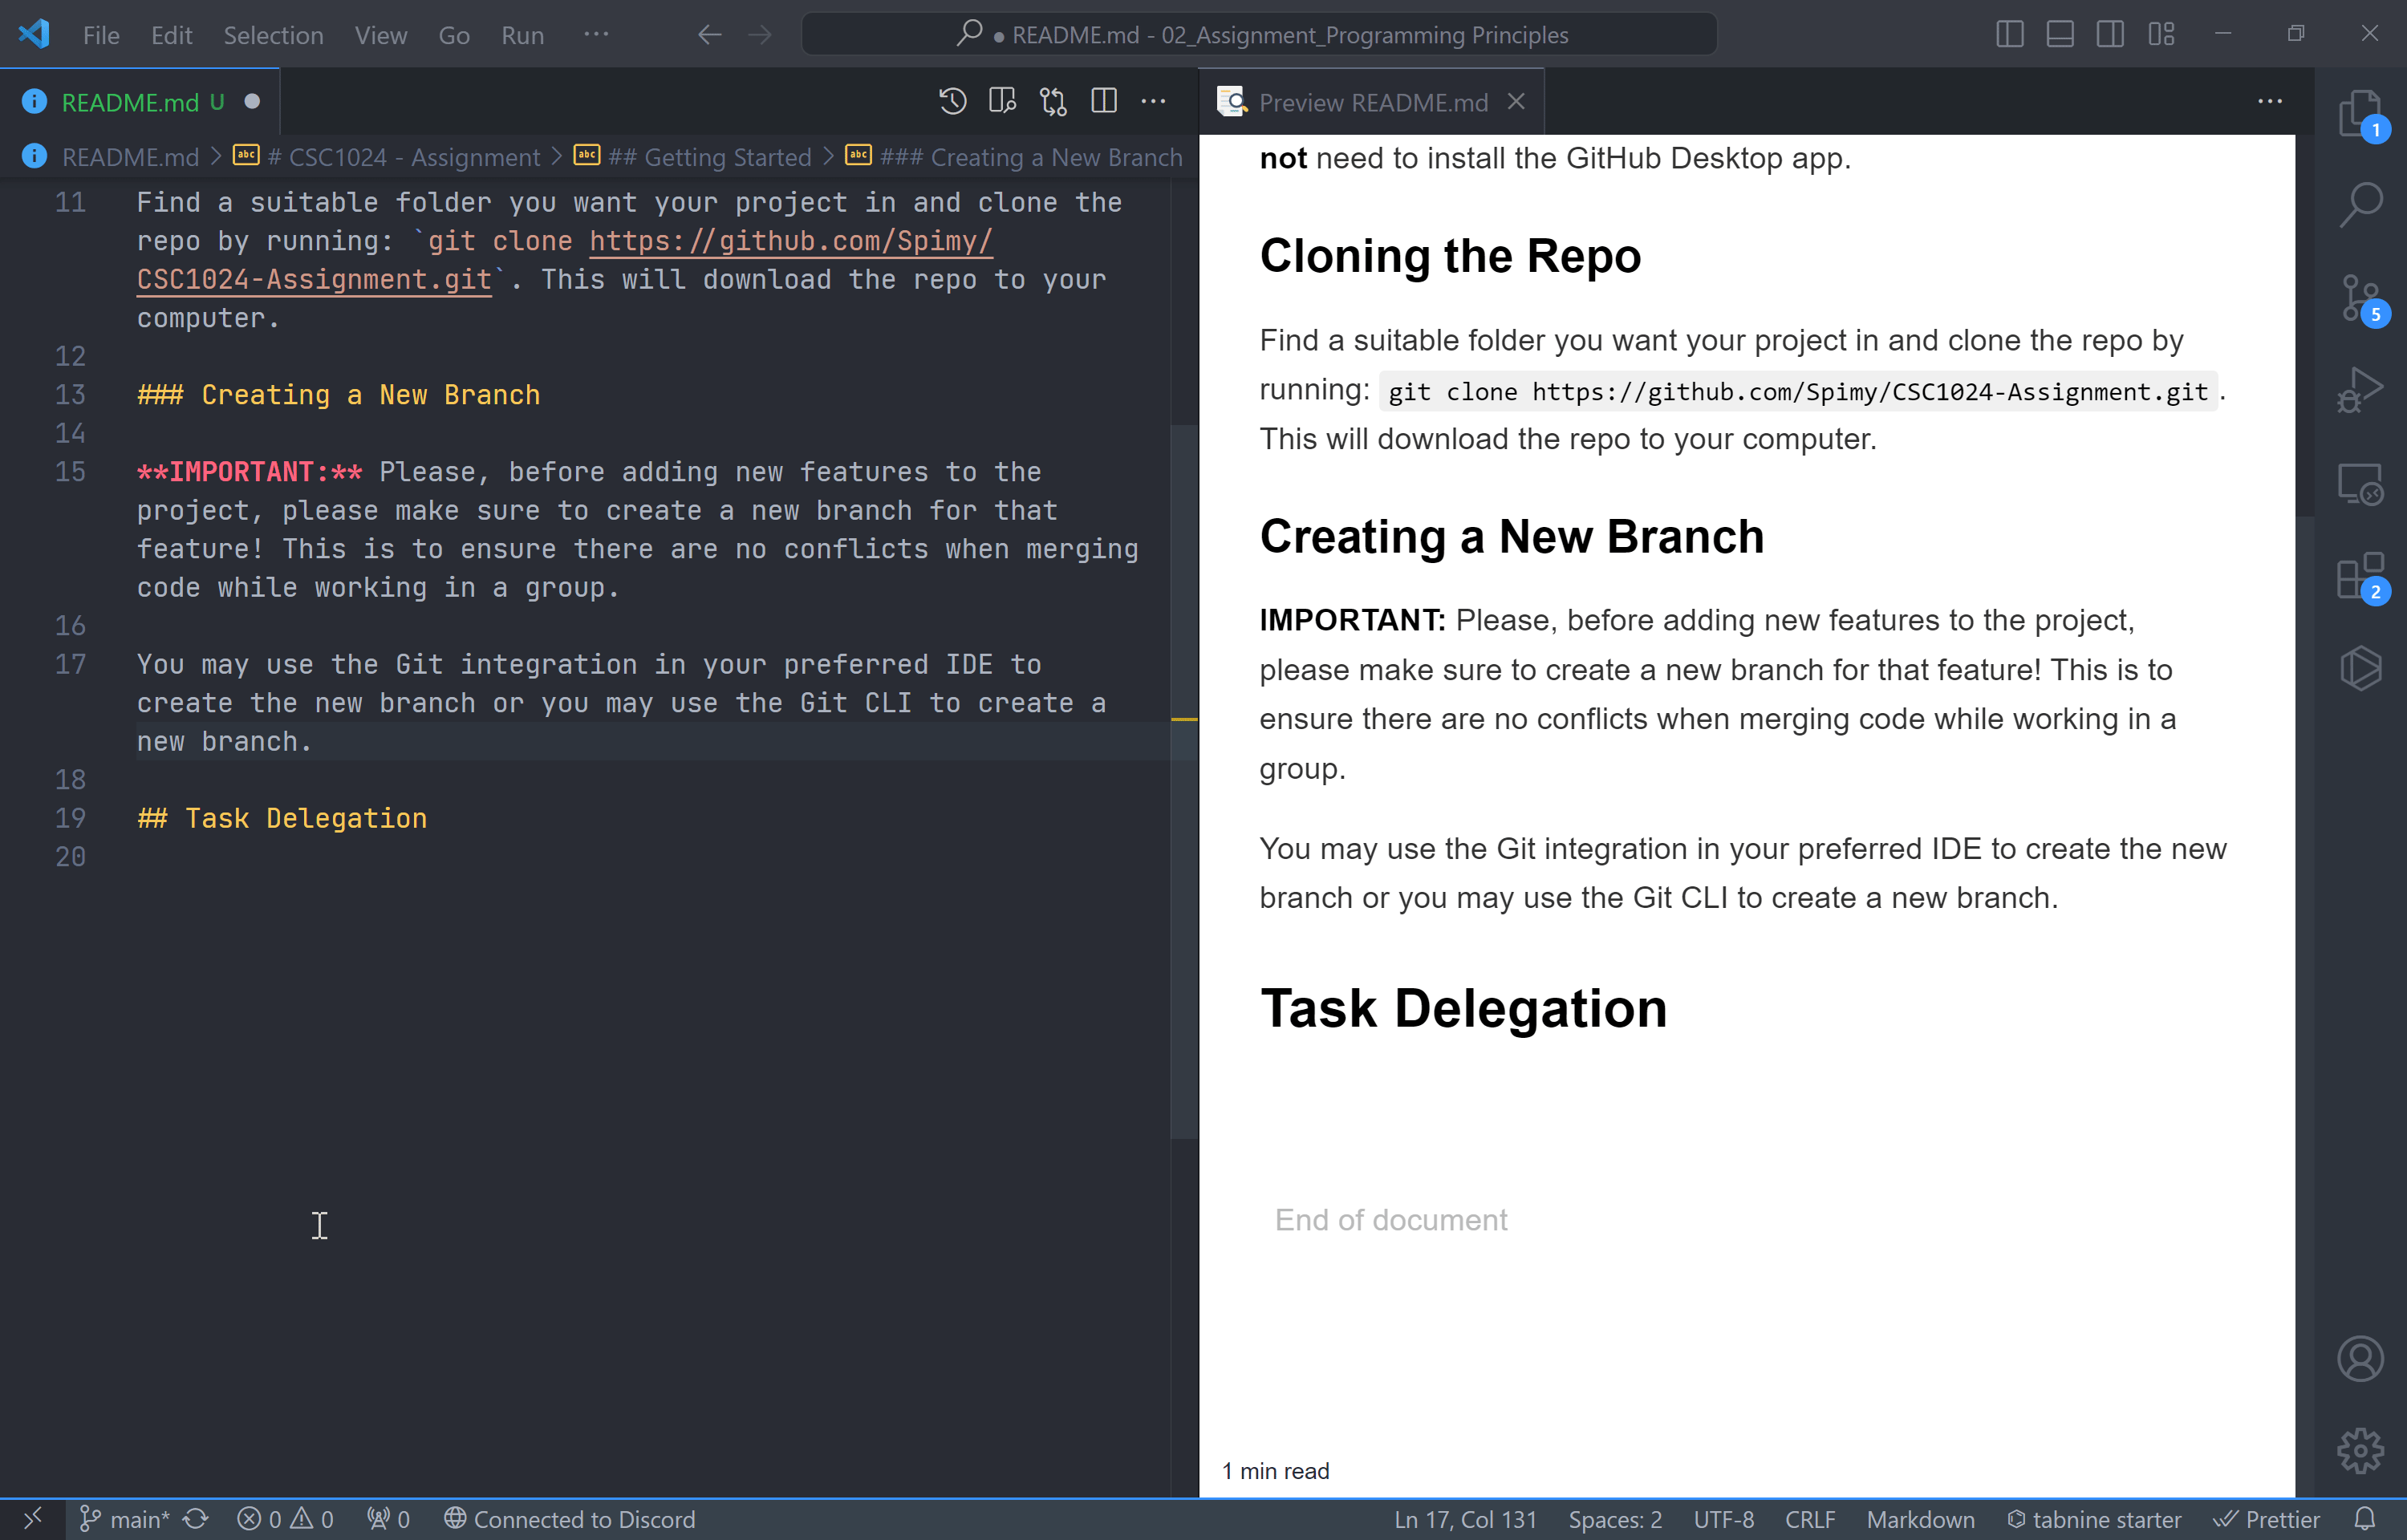Image resolution: width=2407 pixels, height=1540 pixels.
Task: Click the Open Changes compare icon
Action: (x=1051, y=101)
